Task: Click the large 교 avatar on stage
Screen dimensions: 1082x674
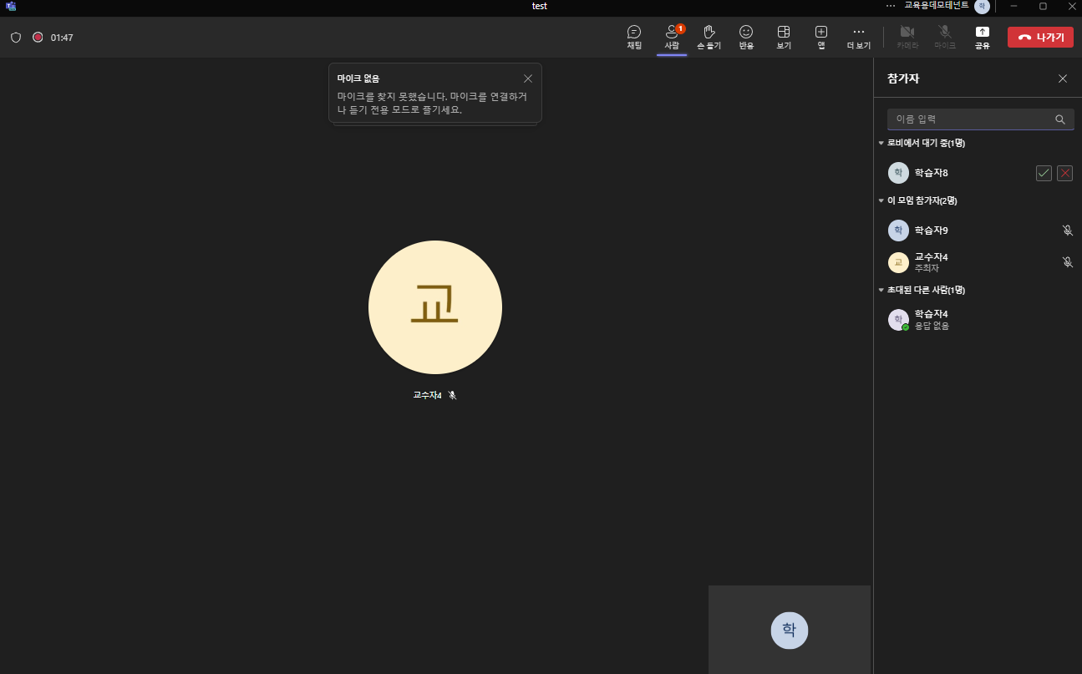Action: click(x=435, y=307)
